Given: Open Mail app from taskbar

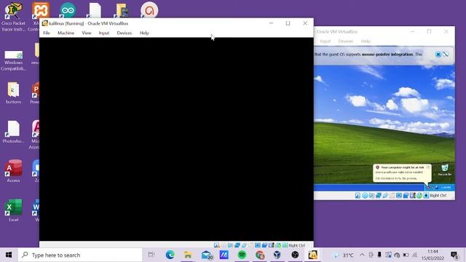Looking at the screenshot, I should [206, 255].
